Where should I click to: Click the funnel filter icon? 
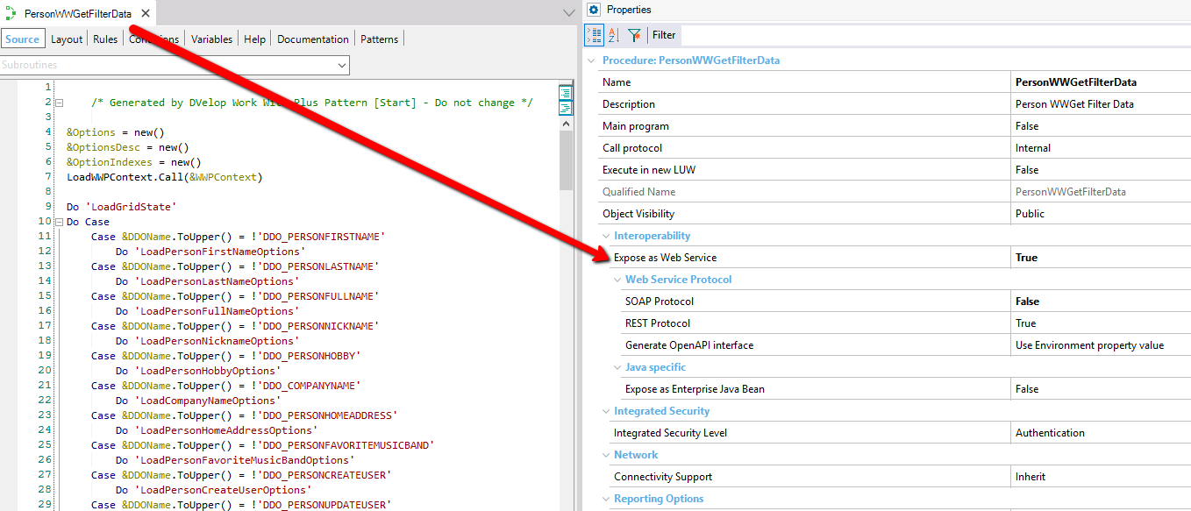[x=635, y=35]
